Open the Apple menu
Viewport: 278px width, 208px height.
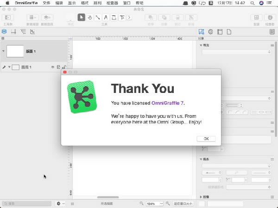(x=7, y=3)
